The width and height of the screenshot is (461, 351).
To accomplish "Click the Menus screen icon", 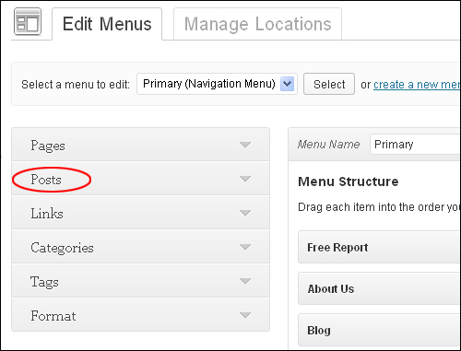I will [x=28, y=21].
